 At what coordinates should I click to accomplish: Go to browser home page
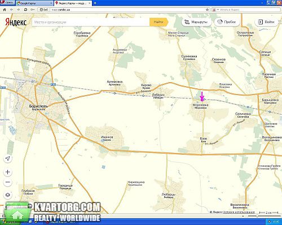click(5, 10)
